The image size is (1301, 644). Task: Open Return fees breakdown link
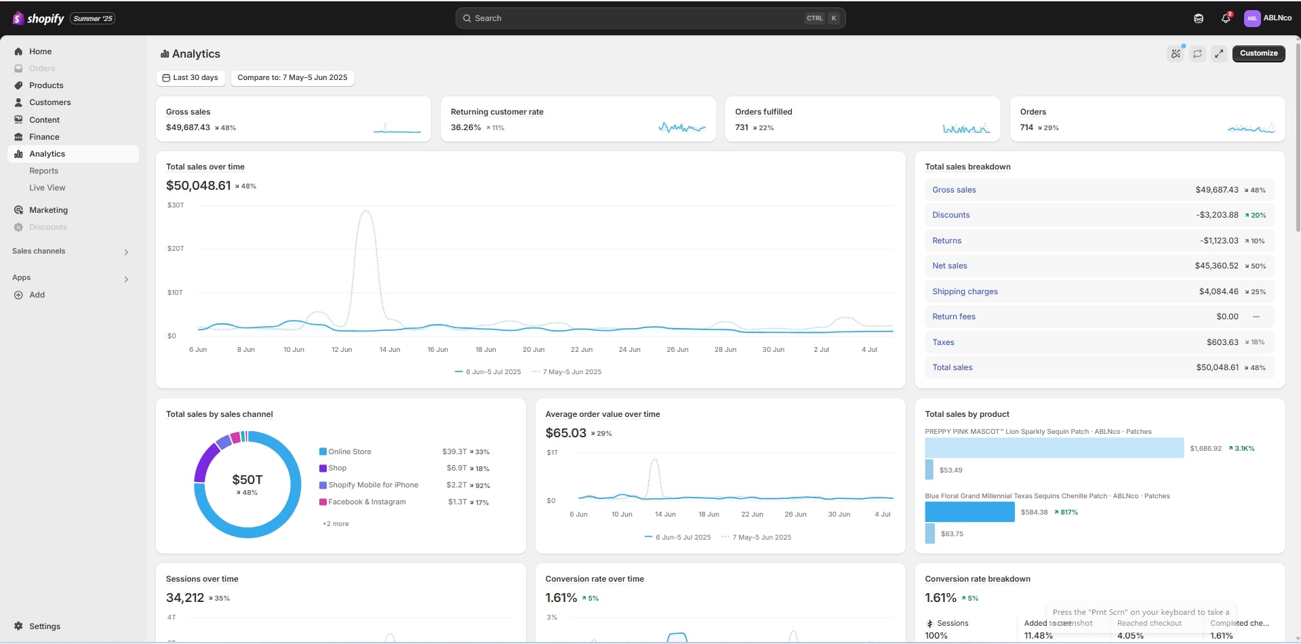(953, 317)
